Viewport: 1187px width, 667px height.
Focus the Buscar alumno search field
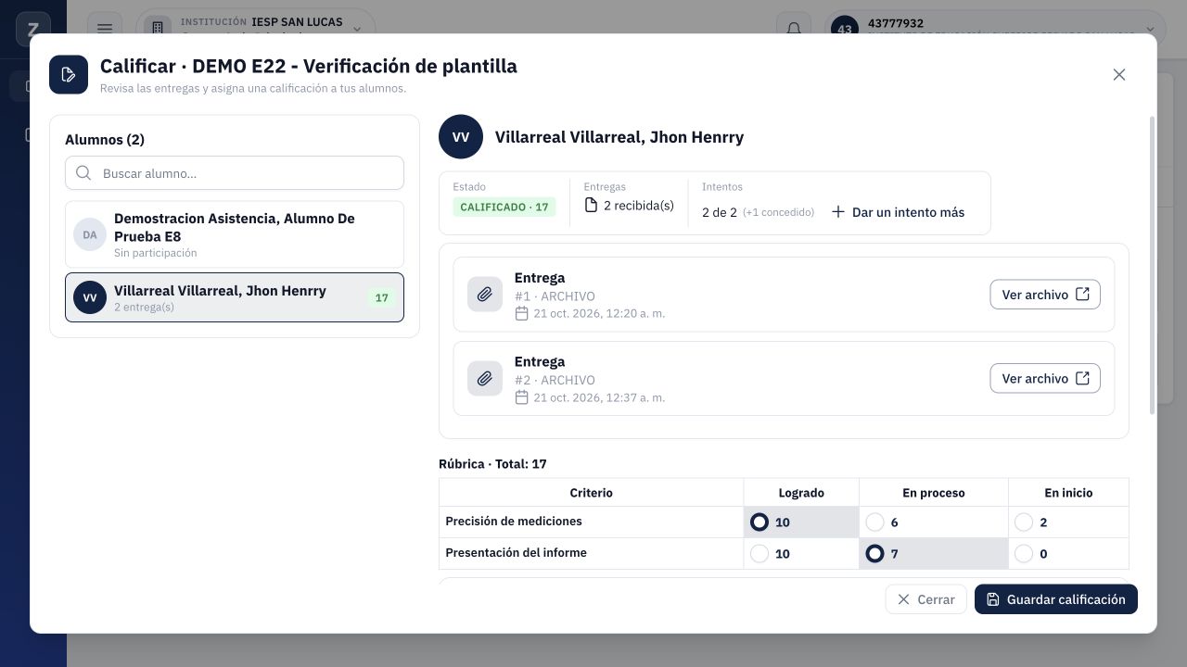[x=235, y=173]
